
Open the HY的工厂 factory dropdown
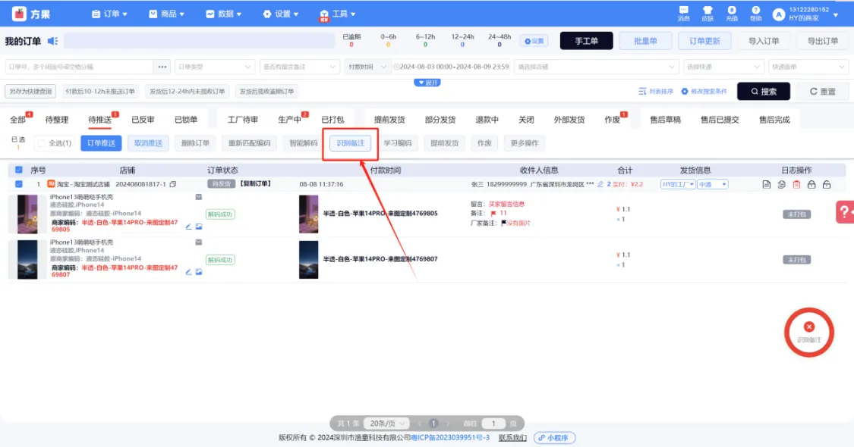(x=676, y=184)
